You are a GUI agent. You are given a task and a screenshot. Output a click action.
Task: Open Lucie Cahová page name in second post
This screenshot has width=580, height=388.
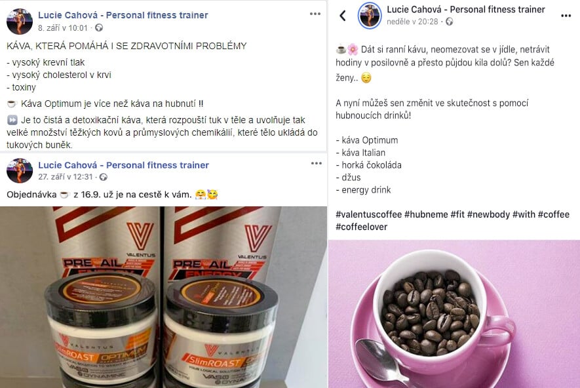[x=124, y=165]
